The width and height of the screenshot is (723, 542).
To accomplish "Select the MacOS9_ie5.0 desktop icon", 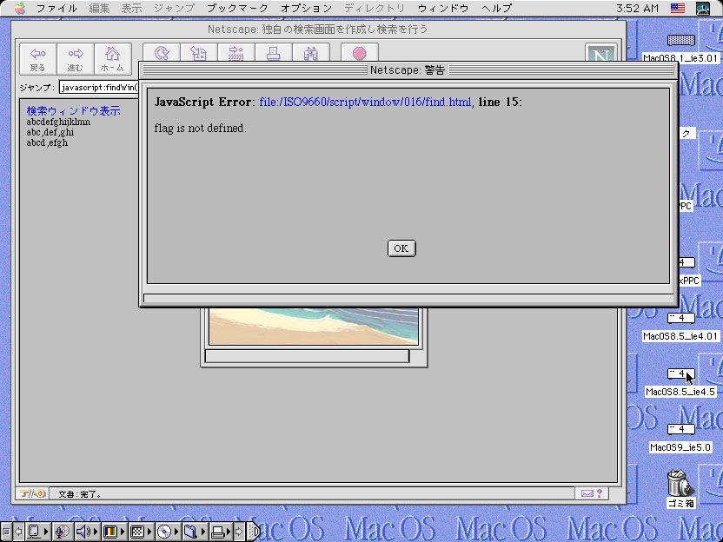I will 681,438.
